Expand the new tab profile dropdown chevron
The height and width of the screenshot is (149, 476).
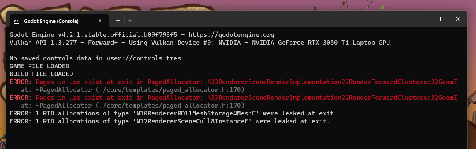[x=130, y=21]
